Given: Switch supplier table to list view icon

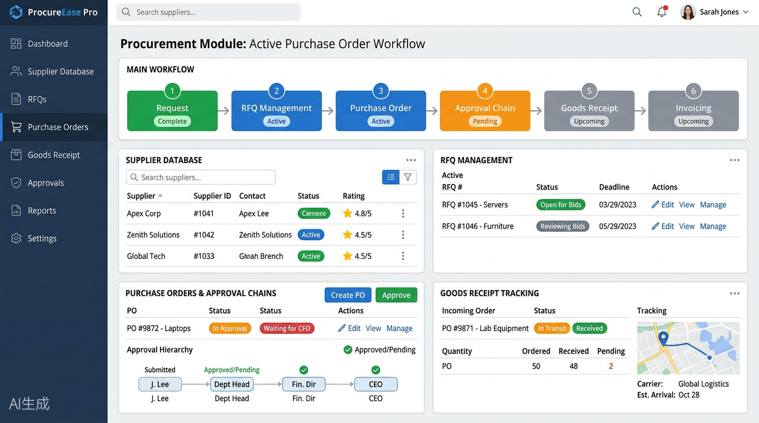Looking at the screenshot, I should [x=391, y=177].
